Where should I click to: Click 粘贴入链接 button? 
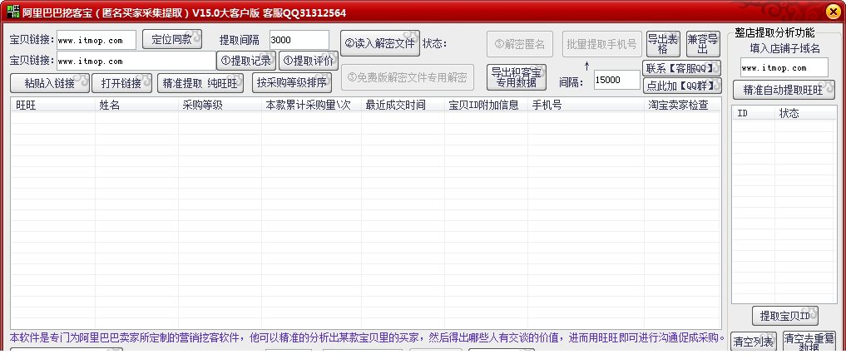[50, 83]
